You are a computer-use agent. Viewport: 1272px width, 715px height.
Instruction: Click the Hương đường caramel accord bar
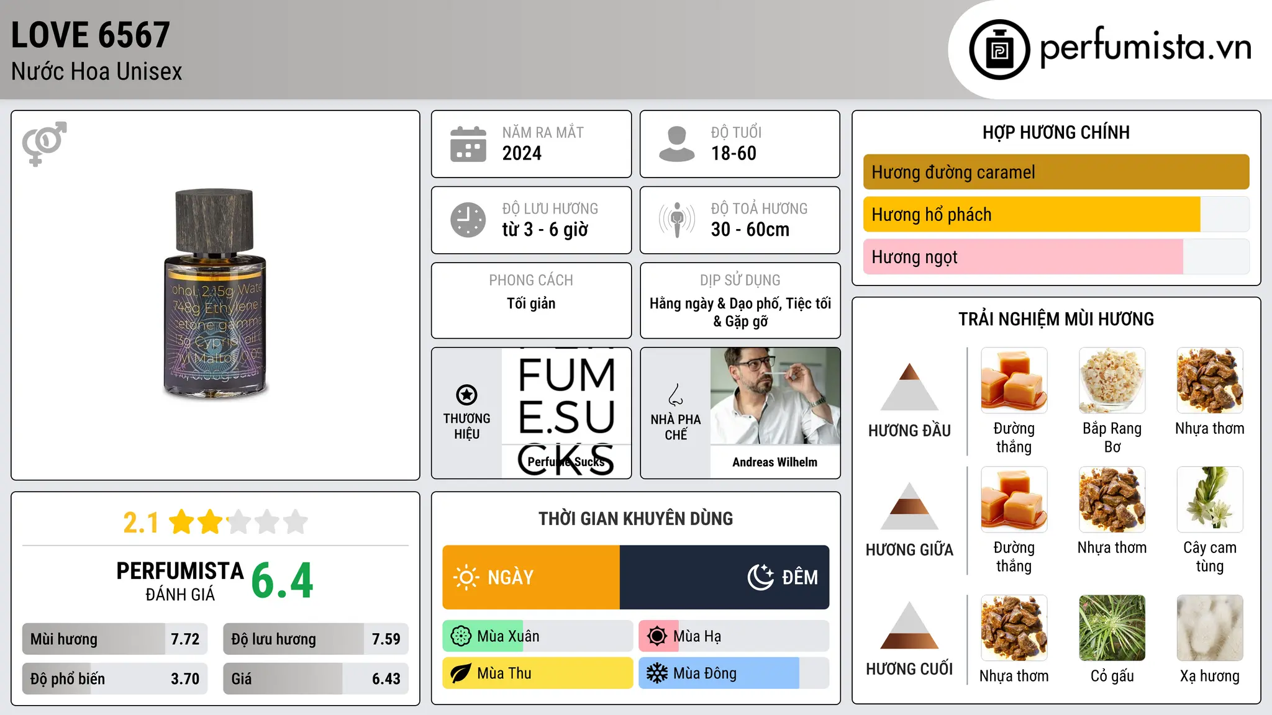pyautogui.click(x=1056, y=172)
